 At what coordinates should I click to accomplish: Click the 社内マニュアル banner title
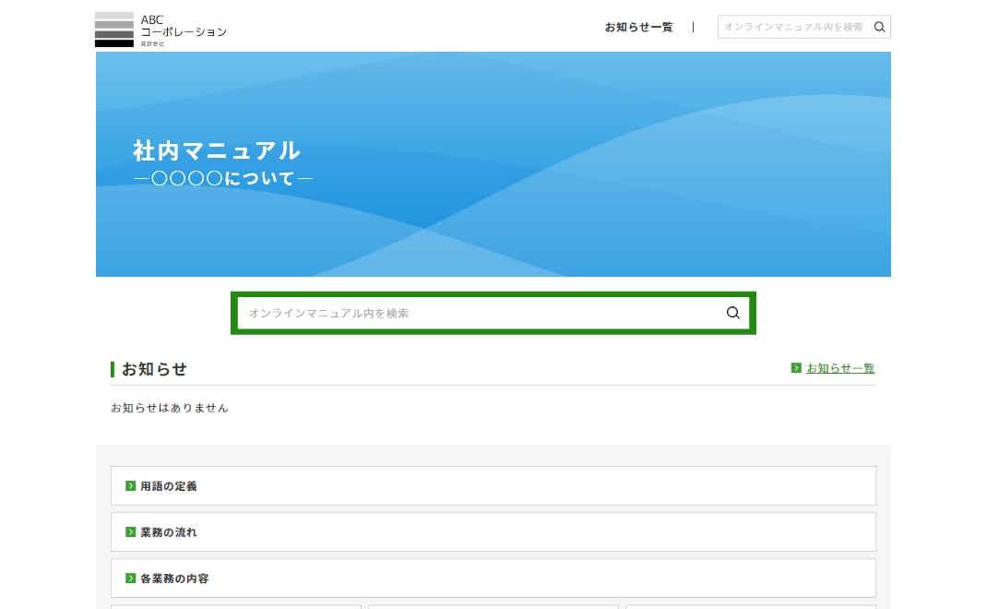(217, 150)
